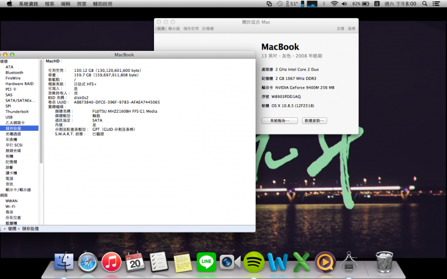Open Finder from the Dock
447x279 pixels.
point(64,262)
